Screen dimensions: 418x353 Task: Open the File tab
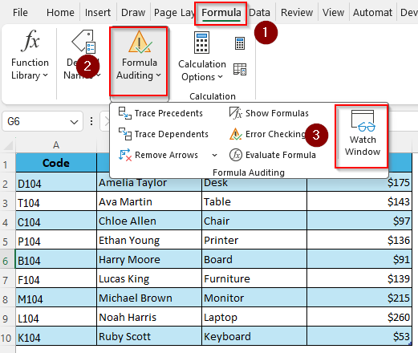tap(20, 13)
